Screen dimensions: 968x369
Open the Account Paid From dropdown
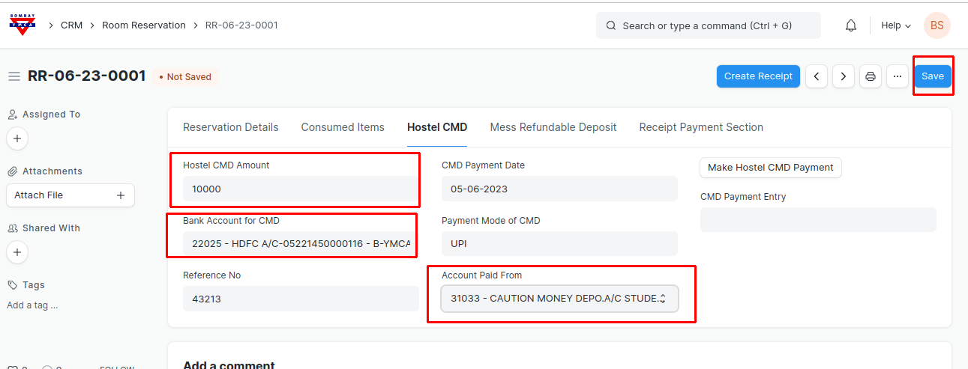click(x=559, y=298)
